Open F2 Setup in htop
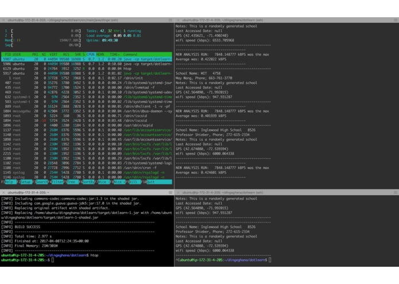This screenshot has width=399, height=284. 24,182
